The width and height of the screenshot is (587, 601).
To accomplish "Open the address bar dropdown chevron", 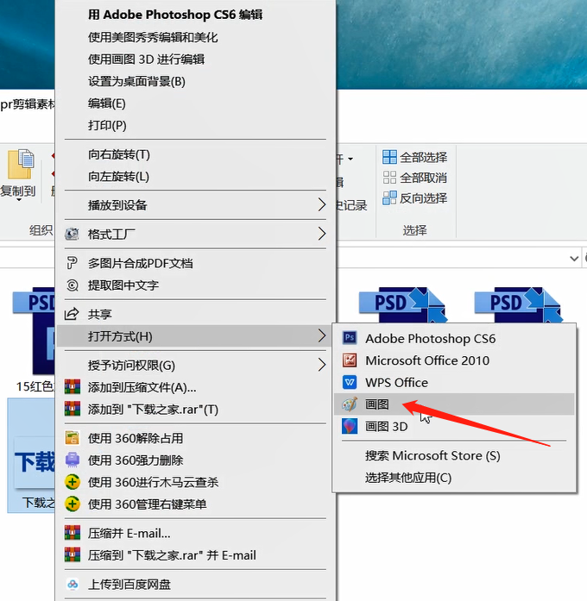I will [x=574, y=259].
